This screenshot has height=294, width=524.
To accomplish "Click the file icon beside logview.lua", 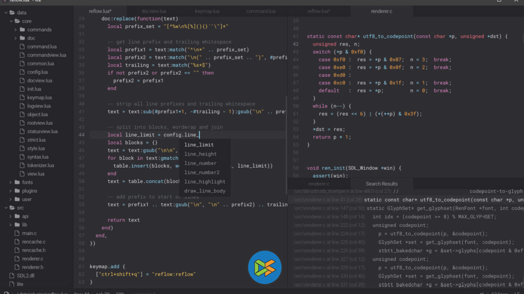I will click(22, 106).
